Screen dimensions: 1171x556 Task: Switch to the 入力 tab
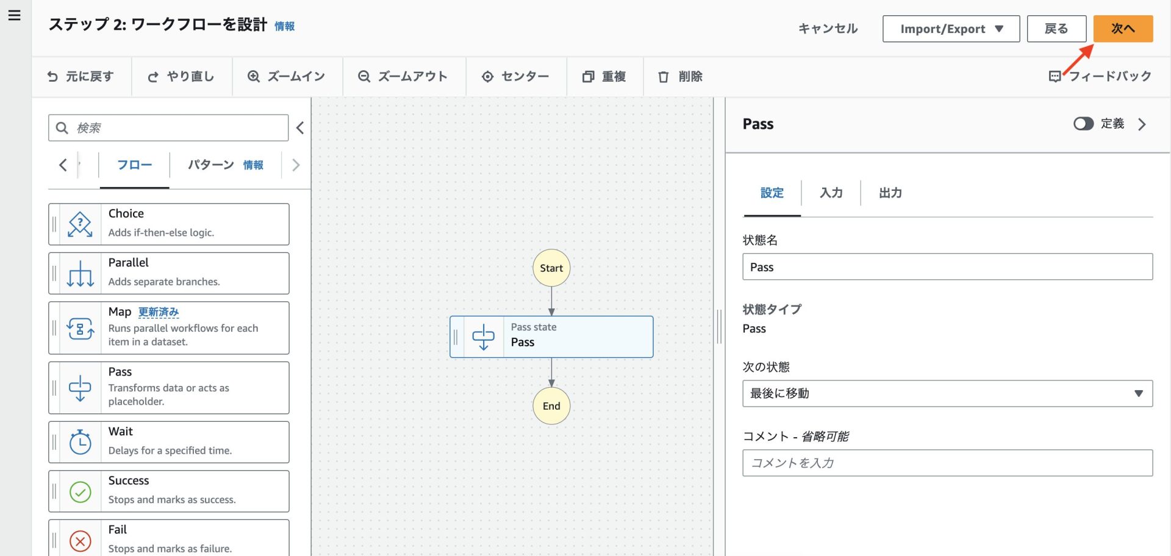(831, 193)
